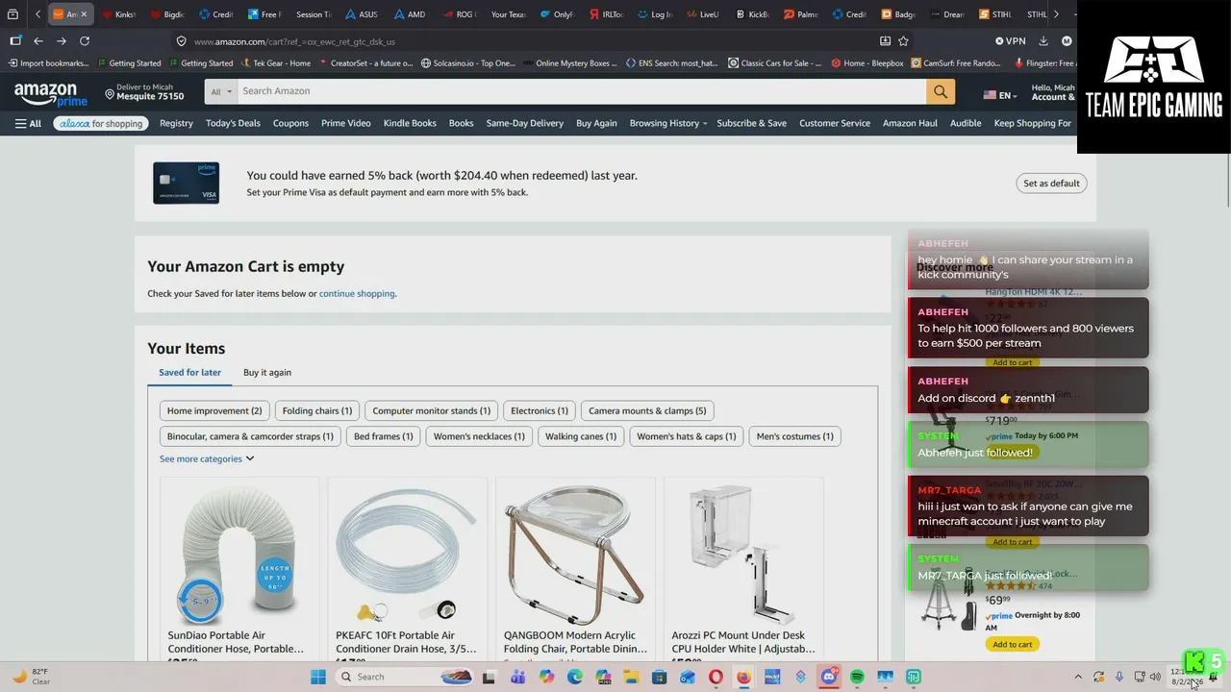The width and height of the screenshot is (1231, 692).
Task: Open Microsoft Store from the taskbar
Action: (x=659, y=677)
